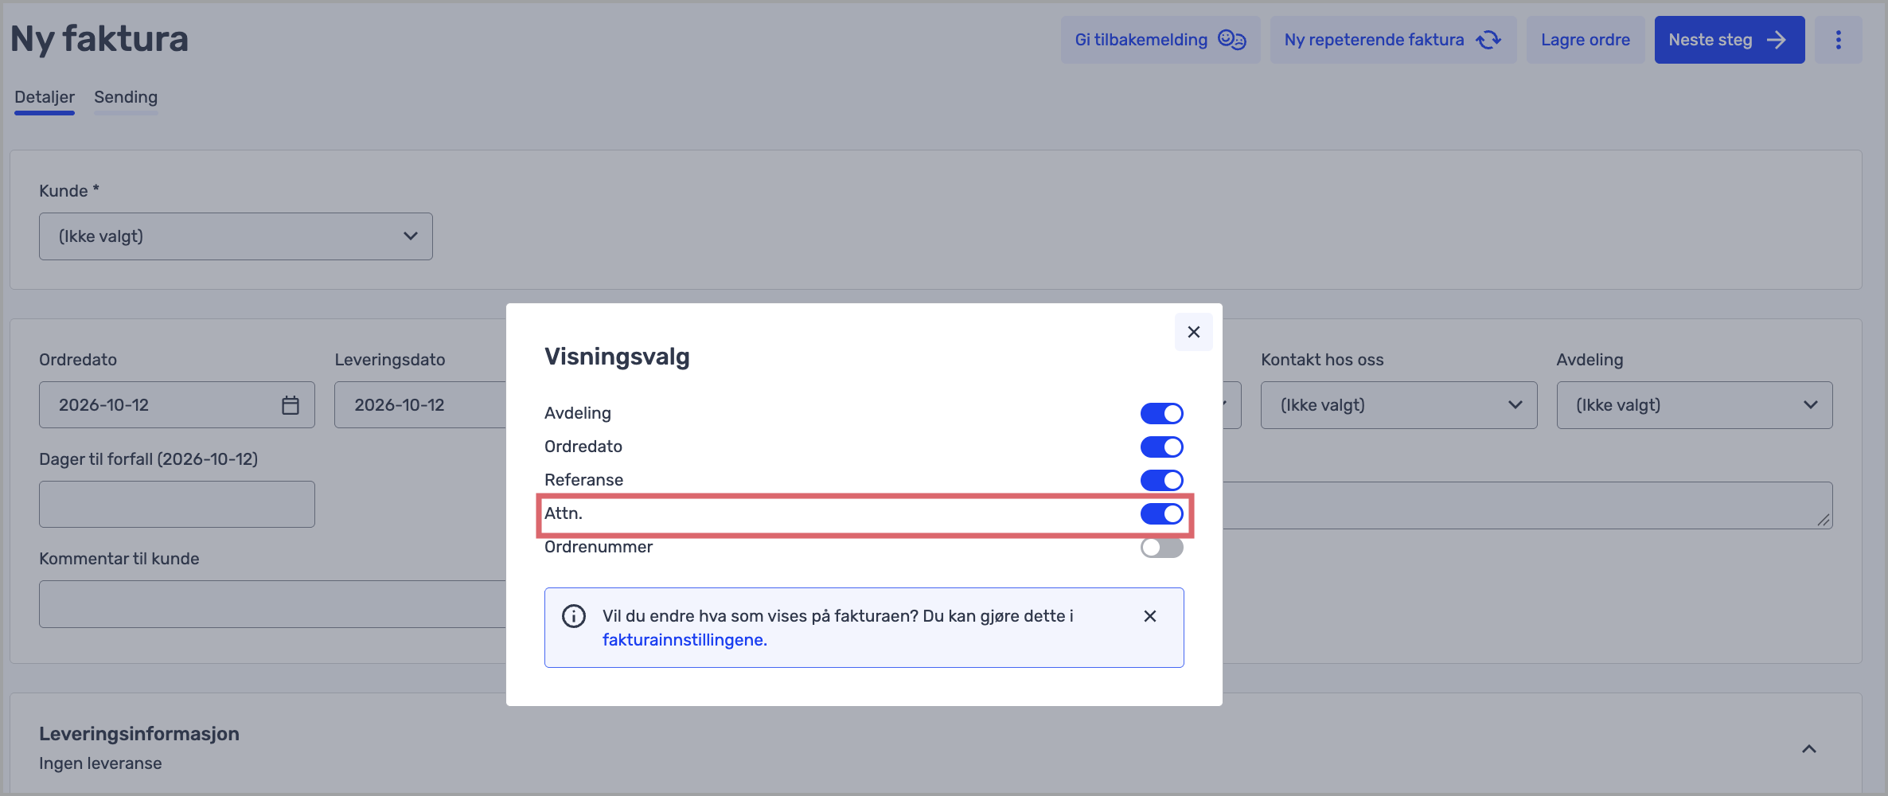1888x796 pixels.
Task: Click the Ny faktura page heading
Action: (x=99, y=39)
